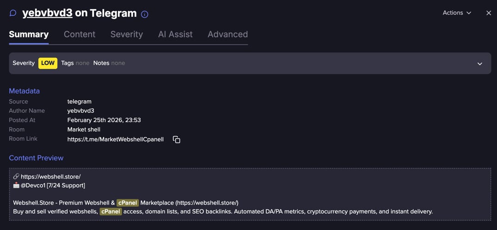The image size is (497, 230).
Task: Copy the Room Link with the copy icon
Action: 177,140
